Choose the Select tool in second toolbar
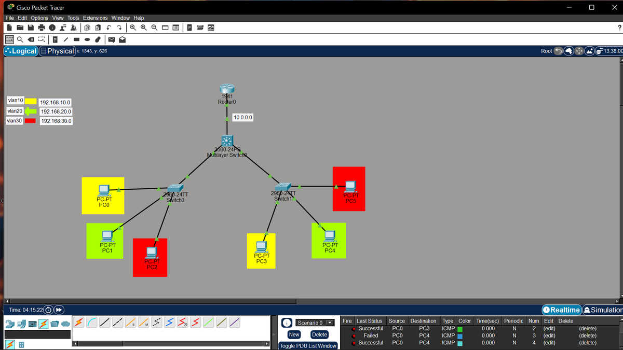Viewport: 623px width, 350px height. [x=9, y=39]
